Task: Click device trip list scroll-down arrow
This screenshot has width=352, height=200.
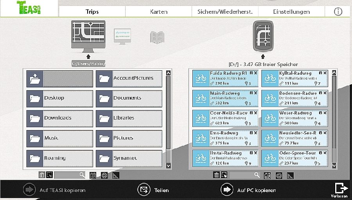Action: pos(334,166)
